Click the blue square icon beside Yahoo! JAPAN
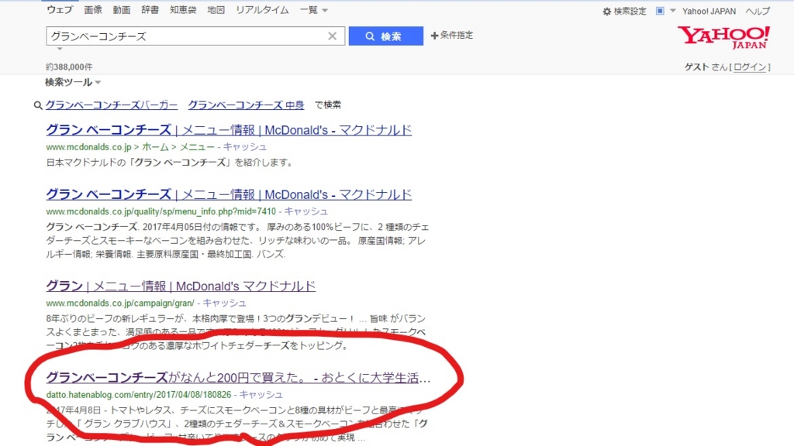This screenshot has width=794, height=446. point(660,11)
